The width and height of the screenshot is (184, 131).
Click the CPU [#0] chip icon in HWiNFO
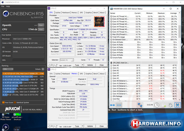click(x=111, y=63)
